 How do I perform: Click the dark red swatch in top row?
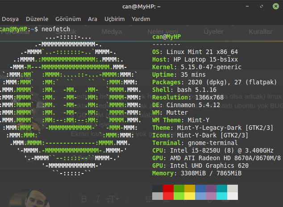pos(168,188)
